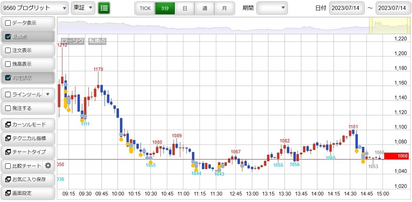The width and height of the screenshot is (412, 202).
Task: Click the 1043 low turning point label
Action: click(x=219, y=174)
